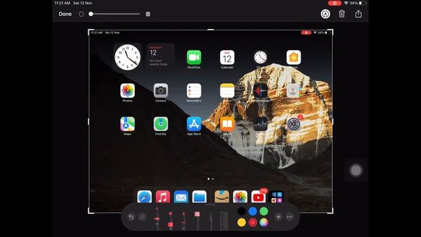The width and height of the screenshot is (421, 237).
Task: Click the left edge crop handle
Action: coord(88,121)
